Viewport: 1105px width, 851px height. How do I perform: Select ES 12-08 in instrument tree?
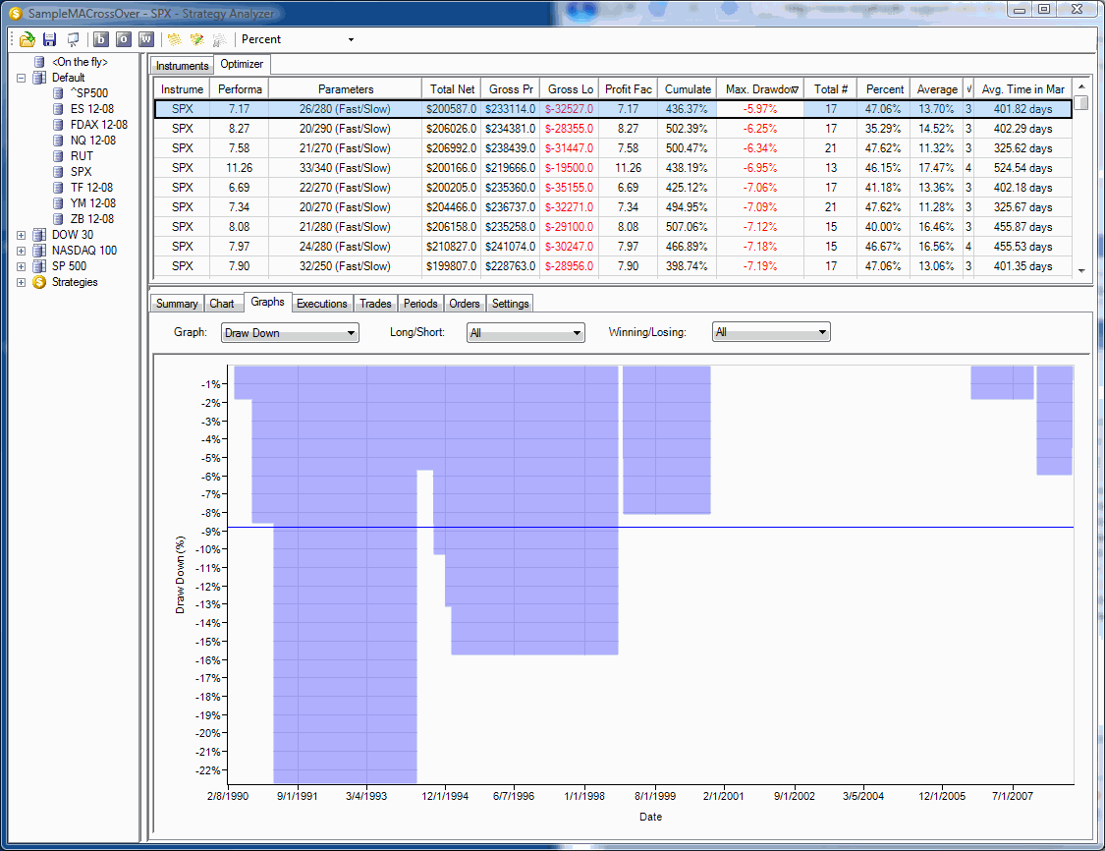[91, 108]
